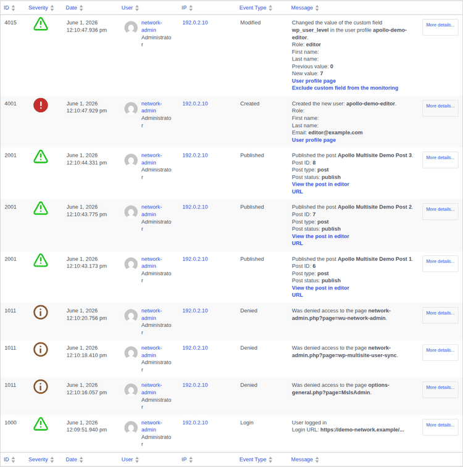
Task: Click IP 192.0.2.10 in event 4001 row
Action: (195, 104)
